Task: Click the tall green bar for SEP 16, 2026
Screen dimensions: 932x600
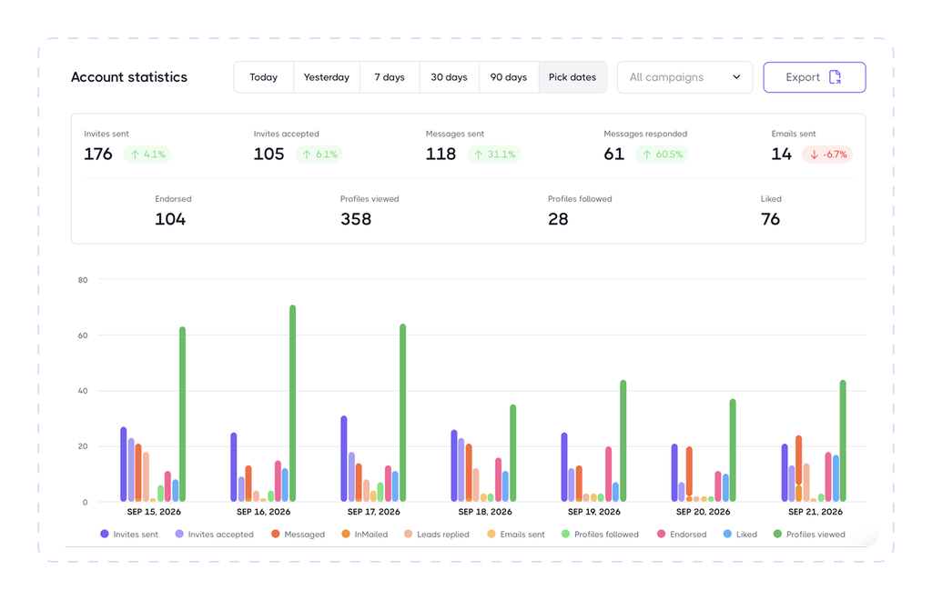Action: [x=292, y=404]
